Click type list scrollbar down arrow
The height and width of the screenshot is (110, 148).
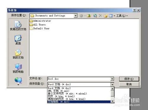click(x=112, y=101)
